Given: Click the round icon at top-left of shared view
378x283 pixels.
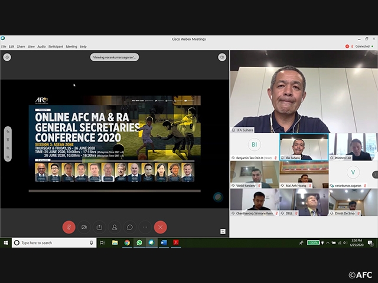Looking at the screenshot, I should (x=7, y=57).
